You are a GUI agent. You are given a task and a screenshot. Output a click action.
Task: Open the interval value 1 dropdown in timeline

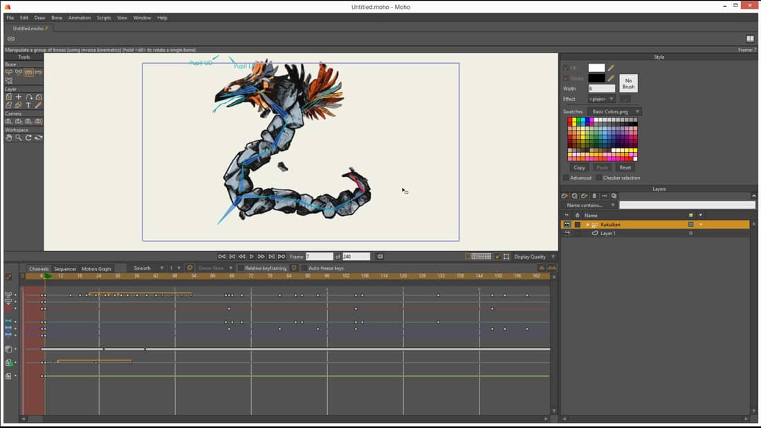(175, 268)
